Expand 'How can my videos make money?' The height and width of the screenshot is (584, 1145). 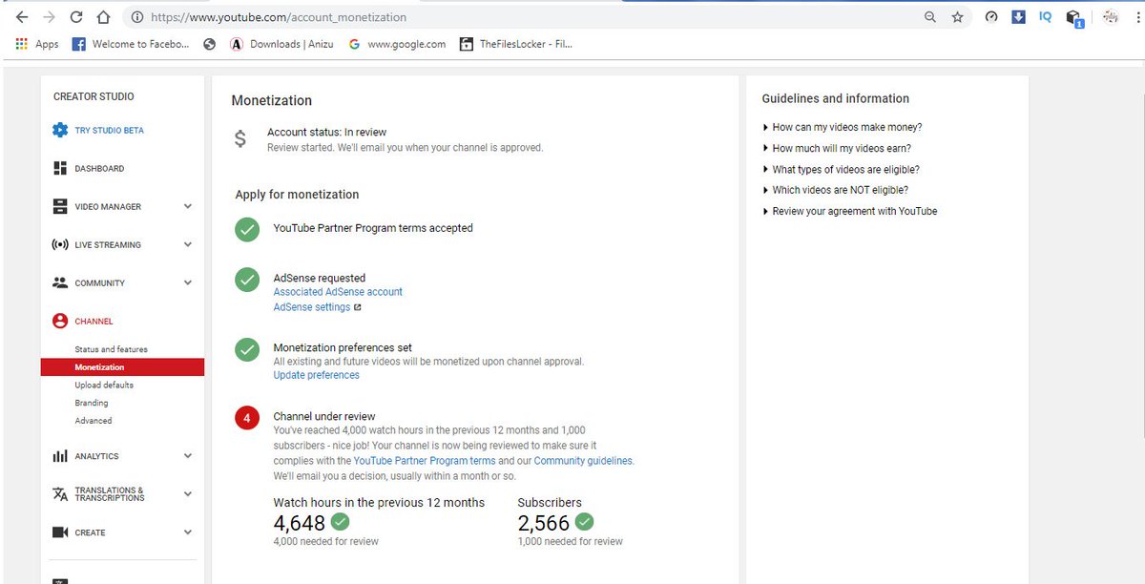842,127
